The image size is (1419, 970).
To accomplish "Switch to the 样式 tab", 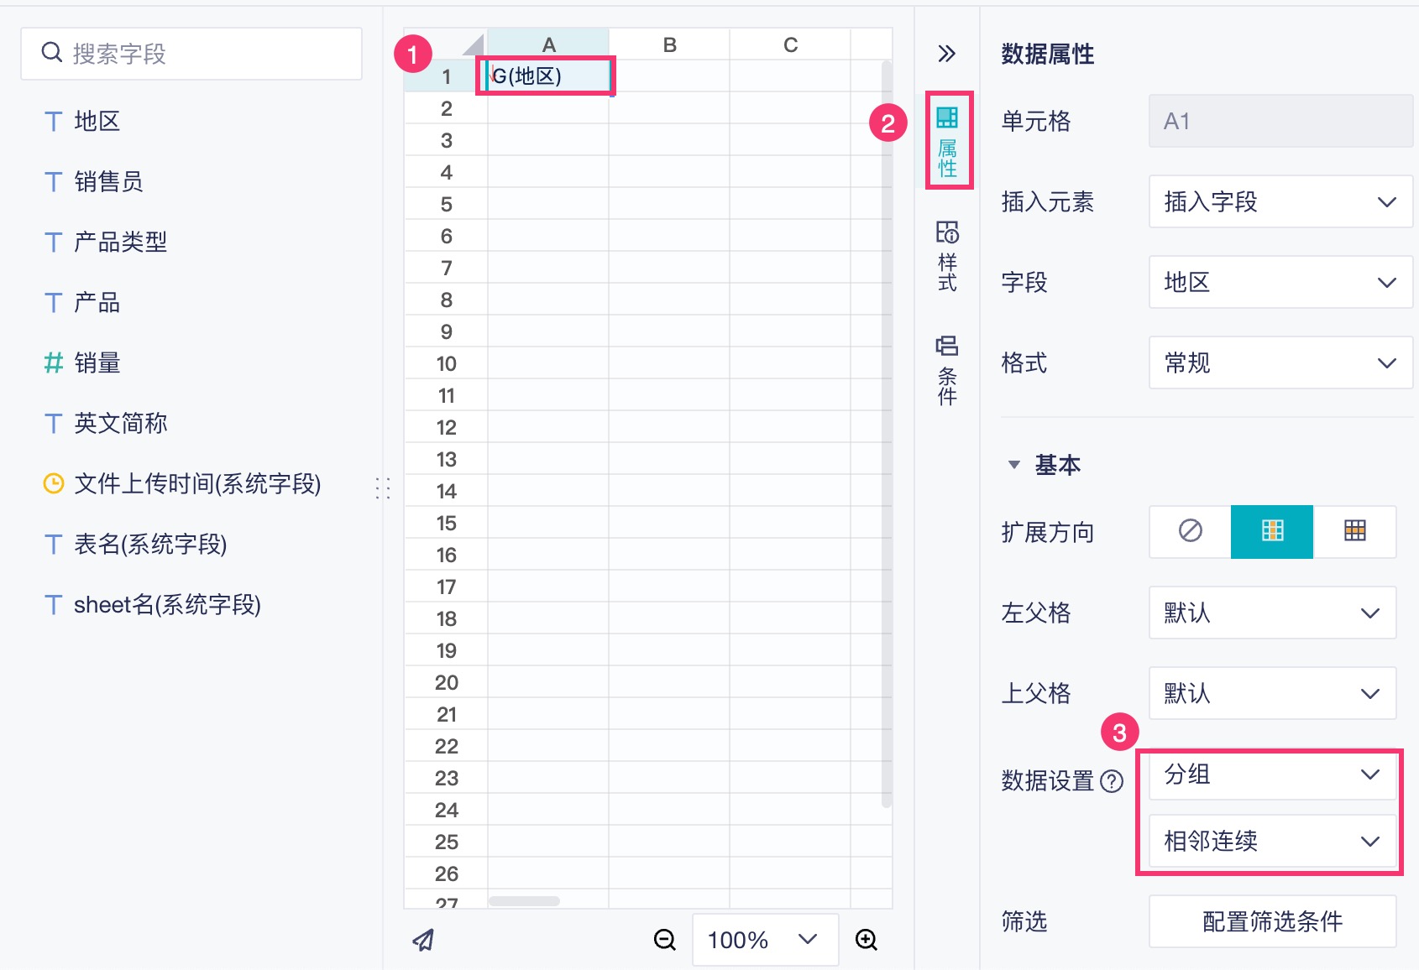I will click(947, 257).
